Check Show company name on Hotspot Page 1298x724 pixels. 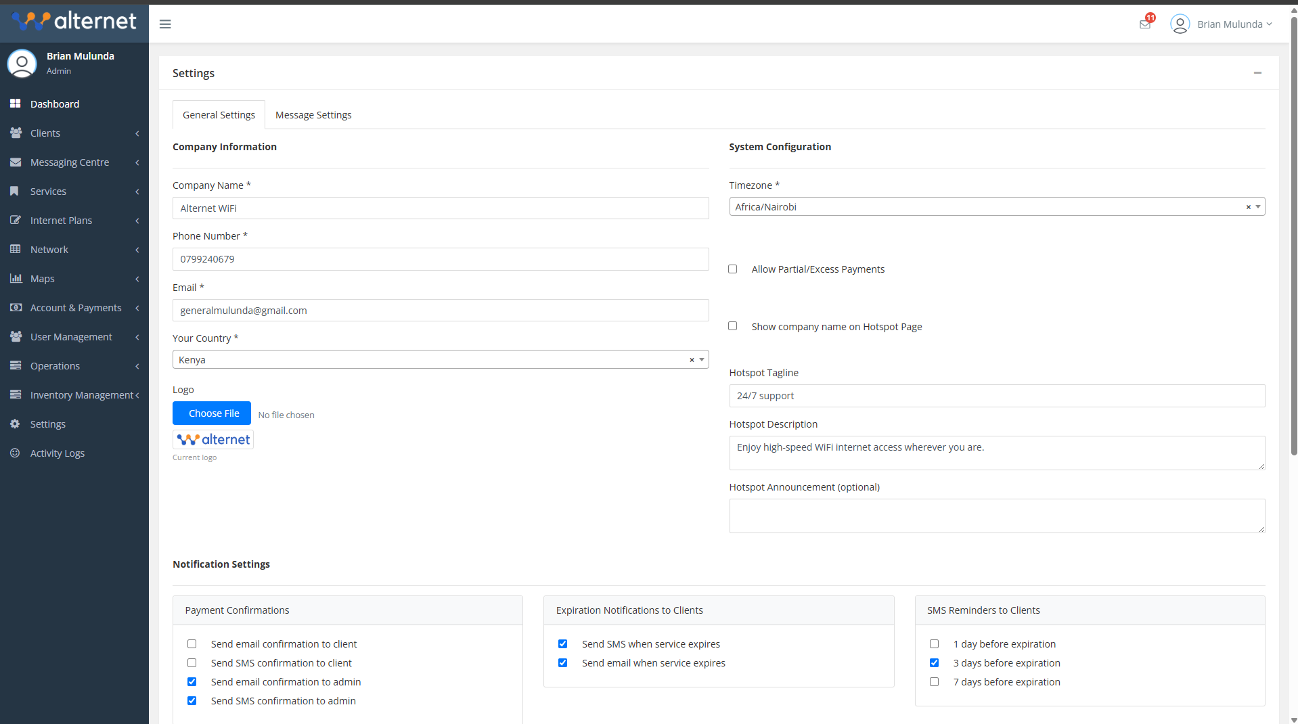pyautogui.click(x=732, y=325)
